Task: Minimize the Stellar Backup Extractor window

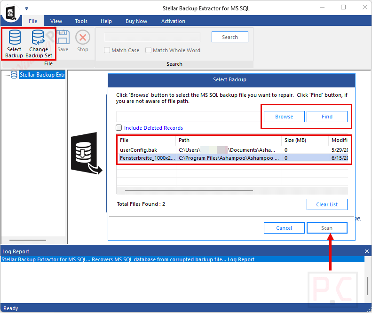Action: [322, 8]
